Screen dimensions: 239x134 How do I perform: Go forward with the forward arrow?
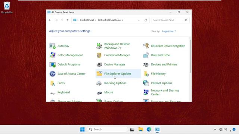[56, 20]
